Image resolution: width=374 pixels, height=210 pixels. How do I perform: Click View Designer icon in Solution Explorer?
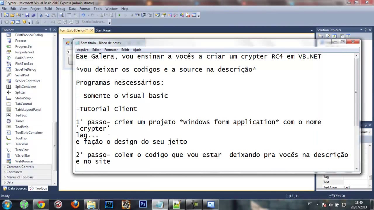pos(348,36)
